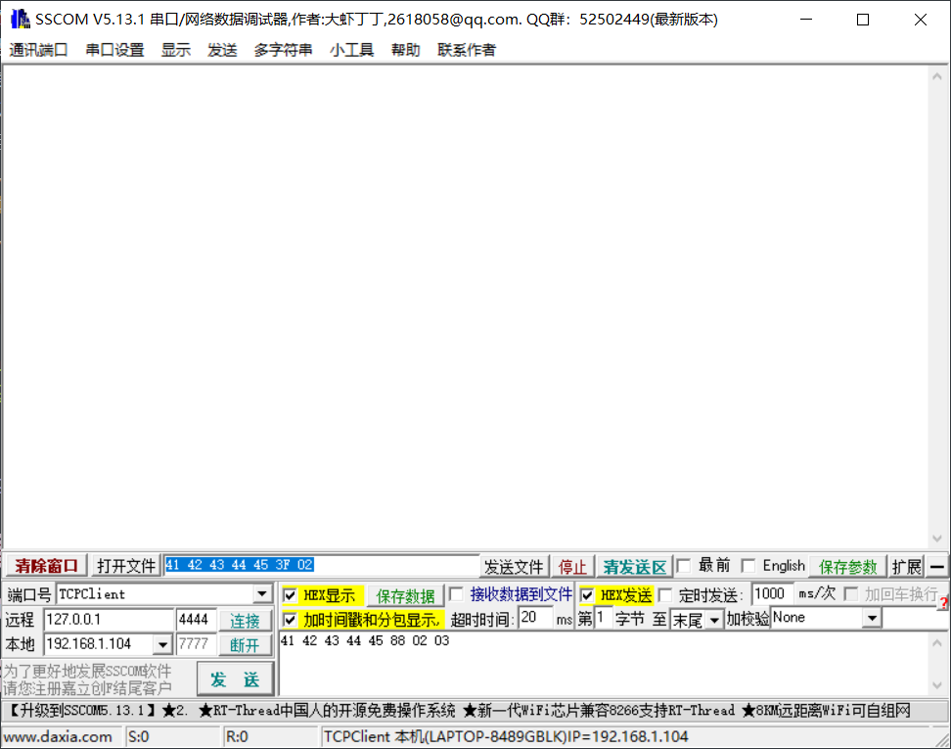951x749 pixels.
Task: Uncheck 加时间戳和分包显示 option
Action: (290, 619)
